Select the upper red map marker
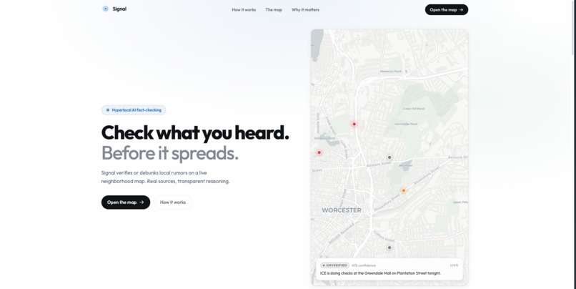 (x=354, y=124)
